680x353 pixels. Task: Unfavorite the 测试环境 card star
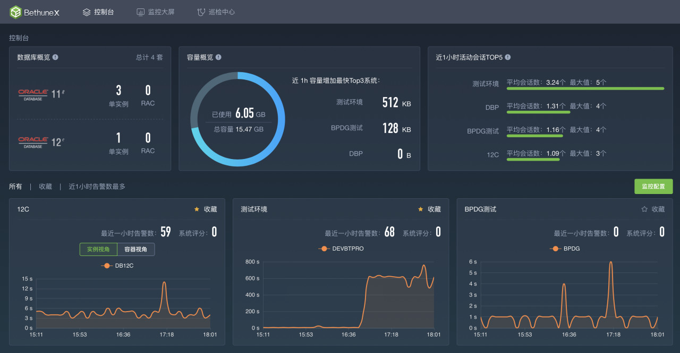click(x=420, y=209)
